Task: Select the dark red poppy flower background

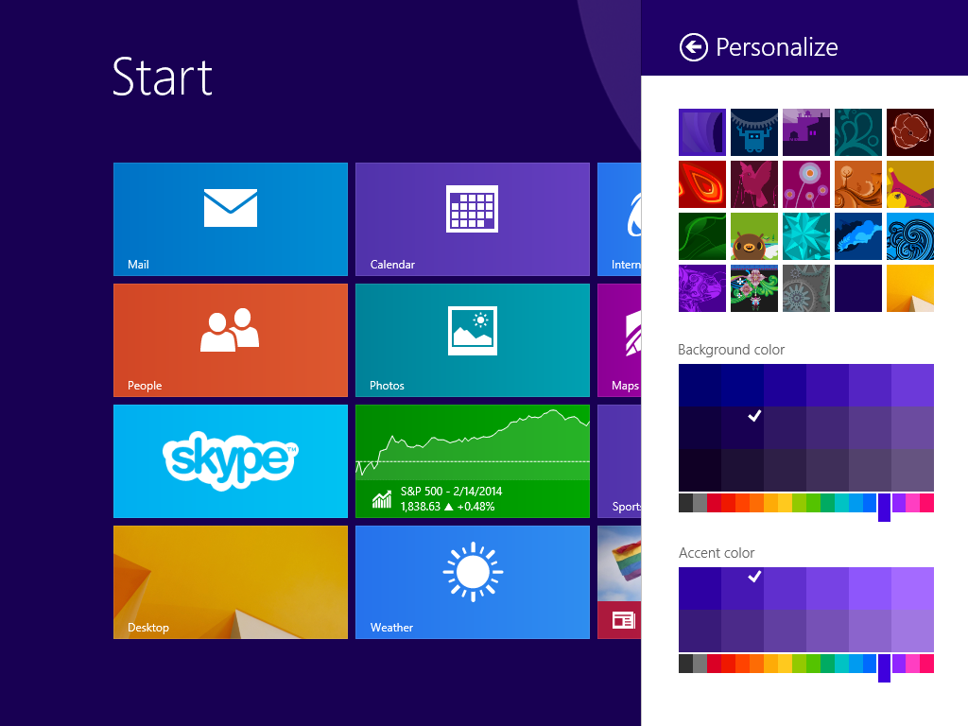Action: pos(910,132)
